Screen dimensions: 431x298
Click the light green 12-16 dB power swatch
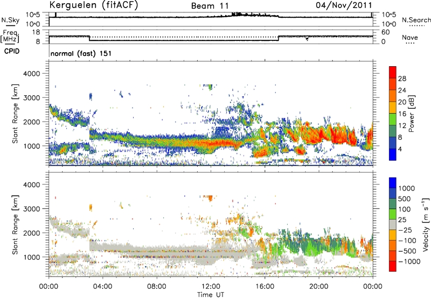click(x=393, y=119)
